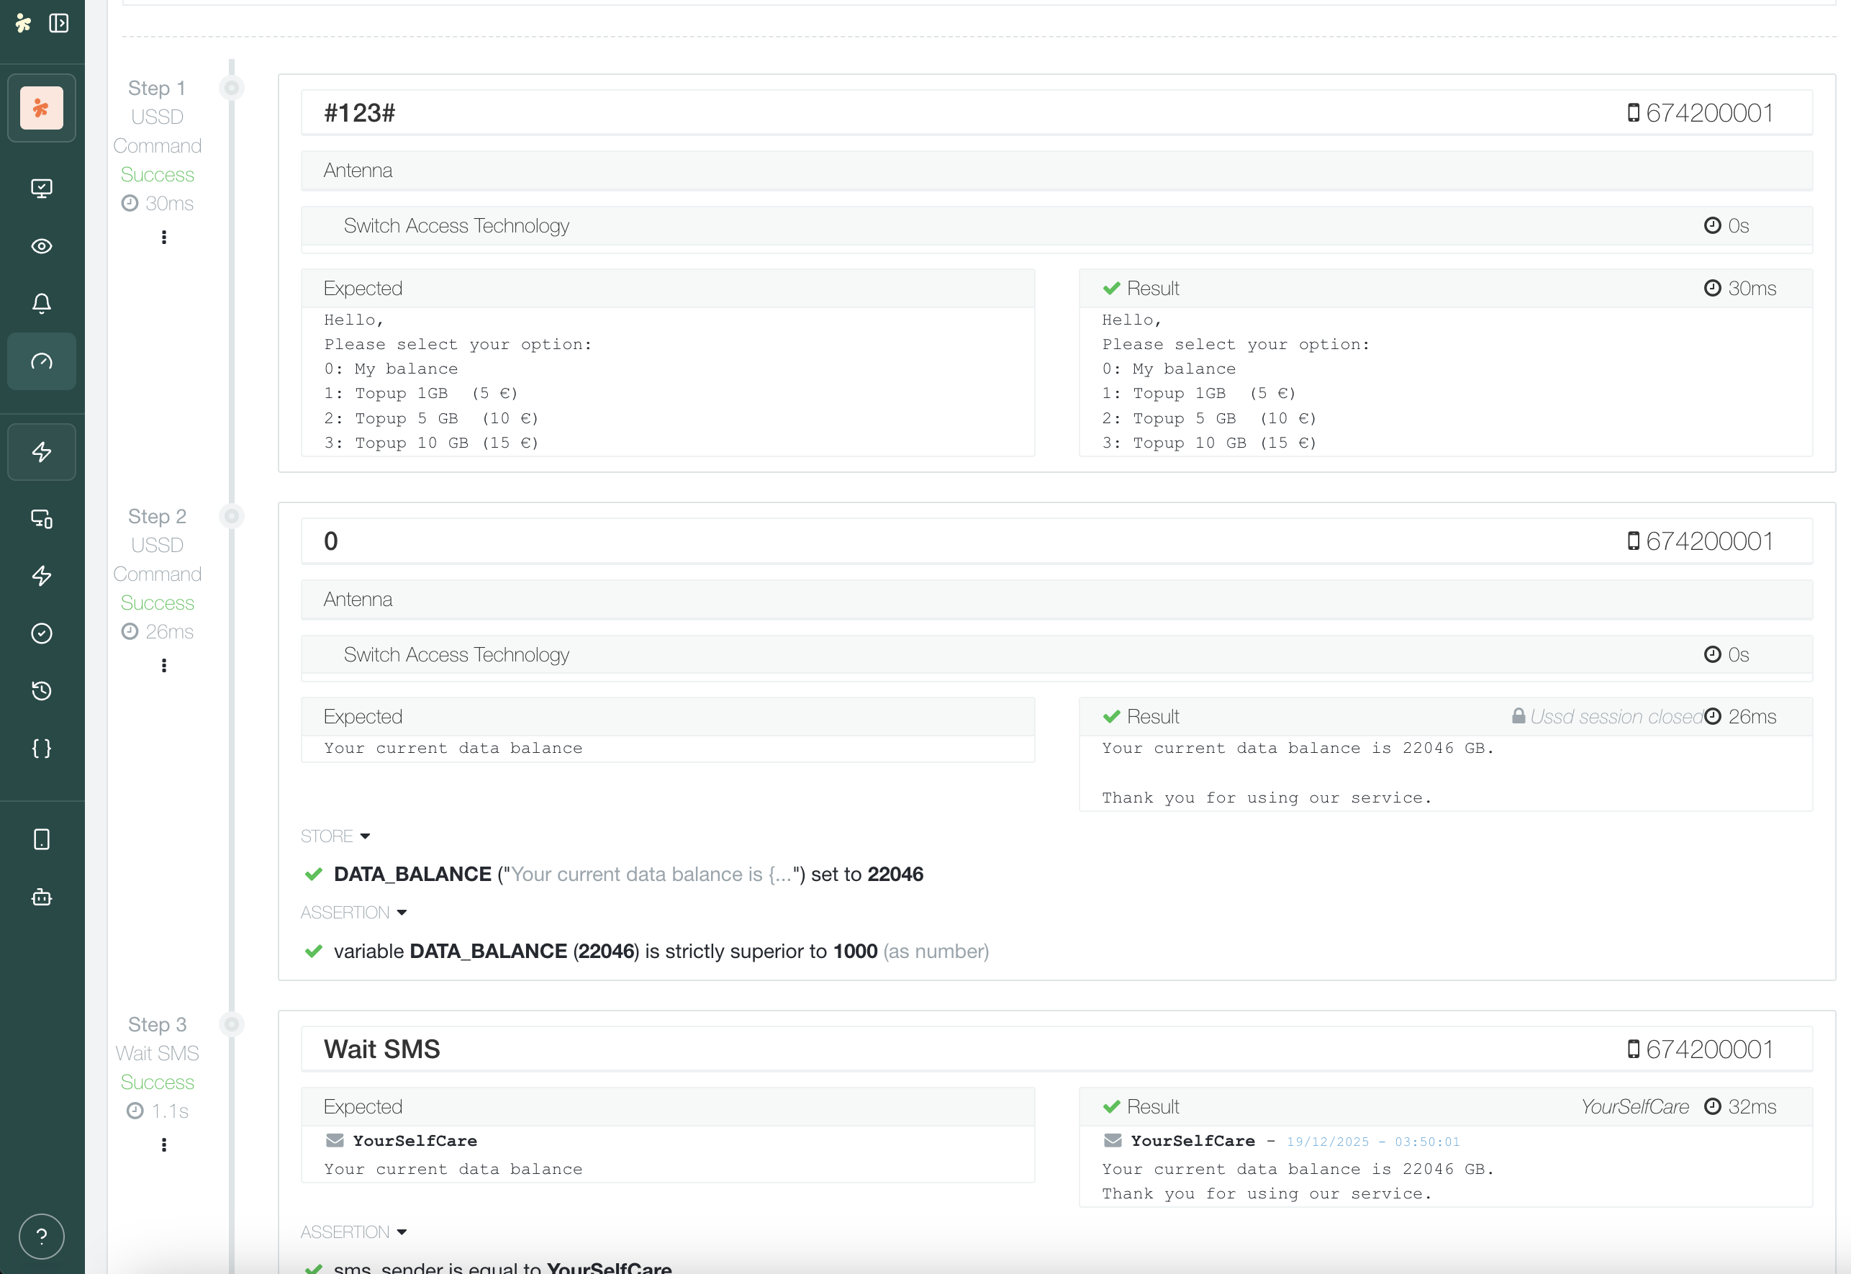The image size is (1851, 1274).
Task: Toggle Step 1 timeline circle marker
Action: 232,88
